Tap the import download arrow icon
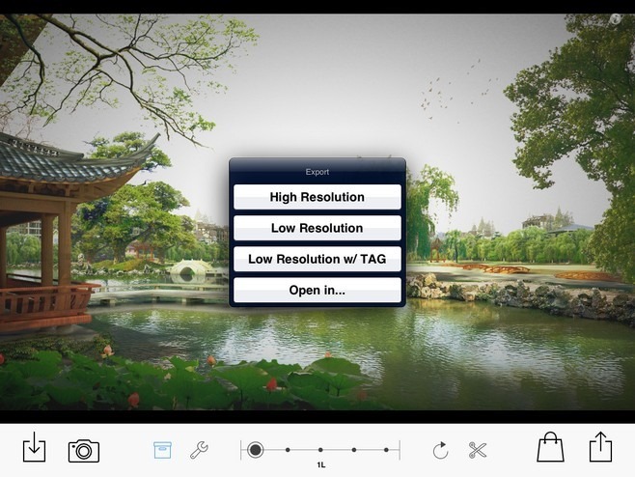 (34, 447)
